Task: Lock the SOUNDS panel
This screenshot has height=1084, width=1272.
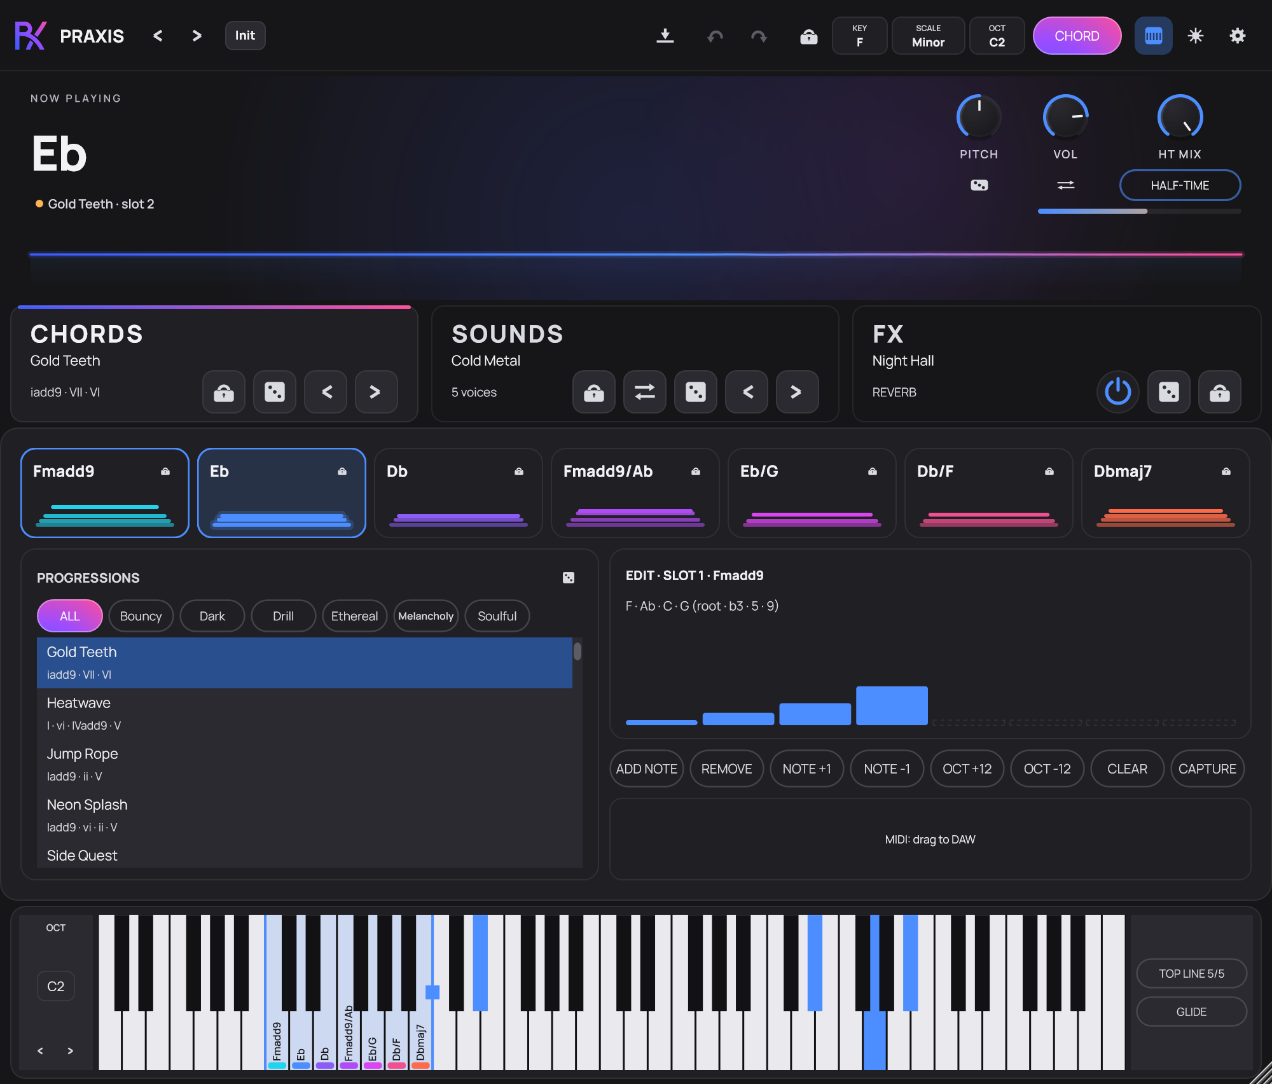Action: click(x=594, y=392)
